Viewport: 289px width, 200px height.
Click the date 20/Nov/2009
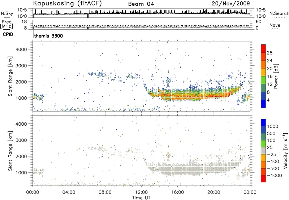click(231, 3)
